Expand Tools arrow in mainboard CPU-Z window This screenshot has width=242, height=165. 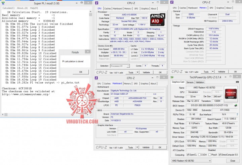[x=137, y=147]
